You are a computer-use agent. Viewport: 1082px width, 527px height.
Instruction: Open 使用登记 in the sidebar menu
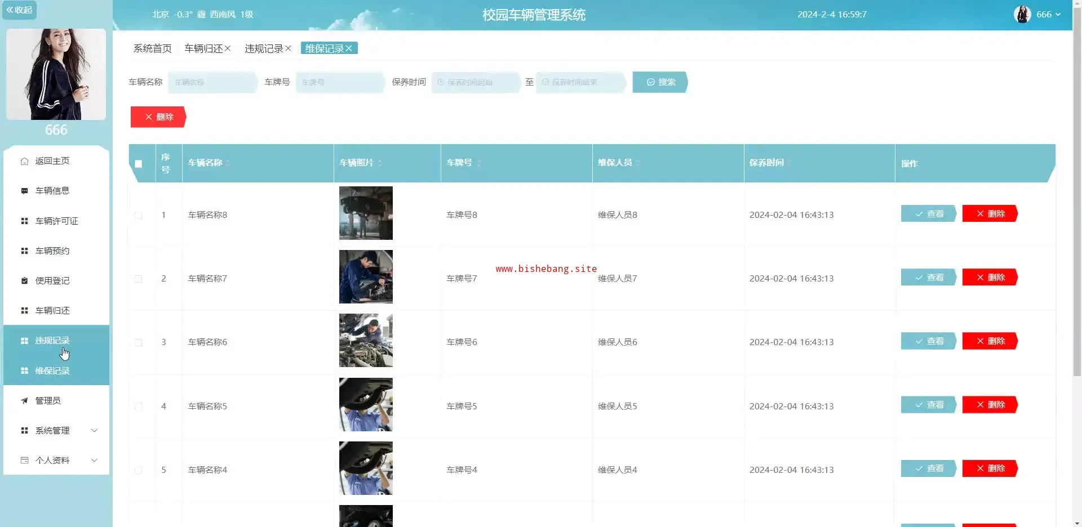(x=56, y=281)
